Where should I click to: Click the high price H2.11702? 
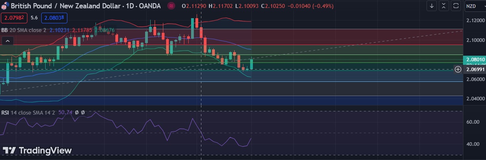[x=221, y=6]
